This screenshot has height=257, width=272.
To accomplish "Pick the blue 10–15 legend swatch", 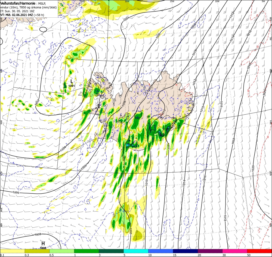I will [161, 251].
